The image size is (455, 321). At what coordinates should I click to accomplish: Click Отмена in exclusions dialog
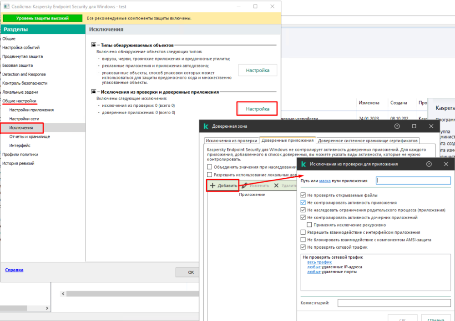[436, 317]
